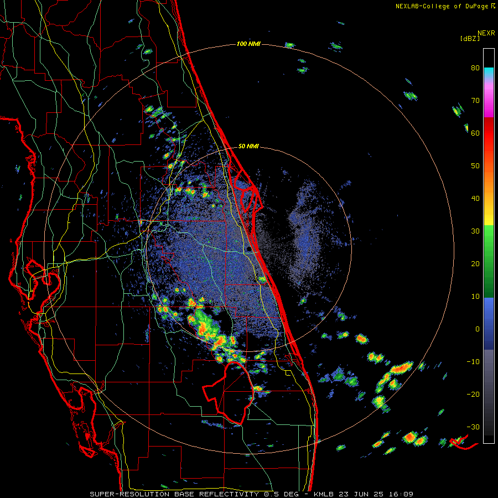
Task: Click the 50 NMI range ring label
Action: click(248, 147)
